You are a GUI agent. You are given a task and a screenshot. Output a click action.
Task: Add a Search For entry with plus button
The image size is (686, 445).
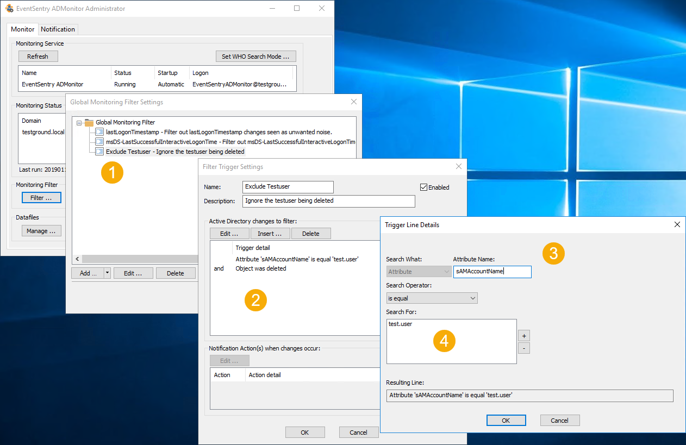pos(524,335)
